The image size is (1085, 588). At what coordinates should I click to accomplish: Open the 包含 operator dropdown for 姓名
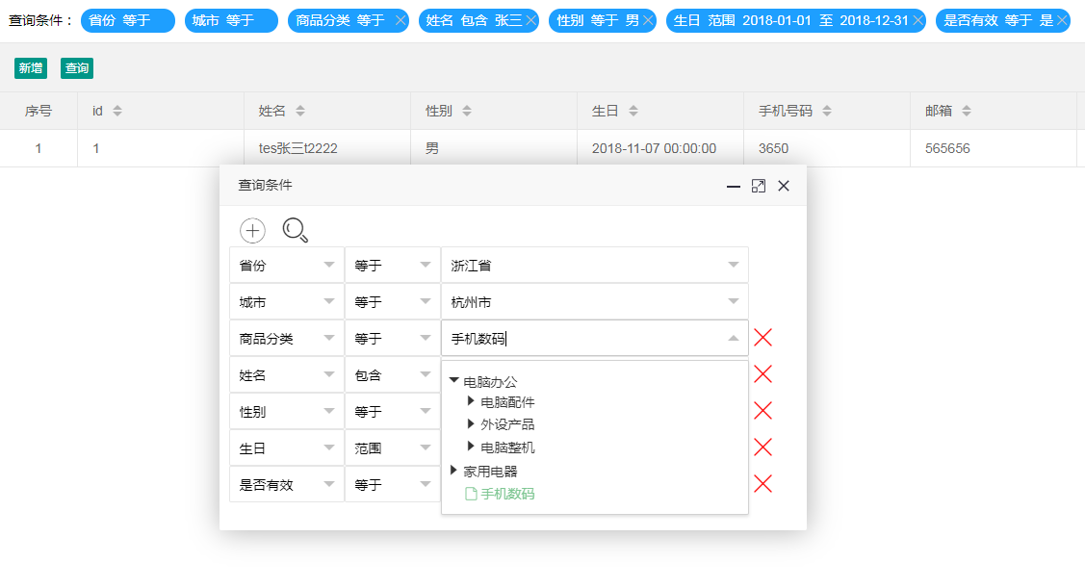[x=425, y=375]
